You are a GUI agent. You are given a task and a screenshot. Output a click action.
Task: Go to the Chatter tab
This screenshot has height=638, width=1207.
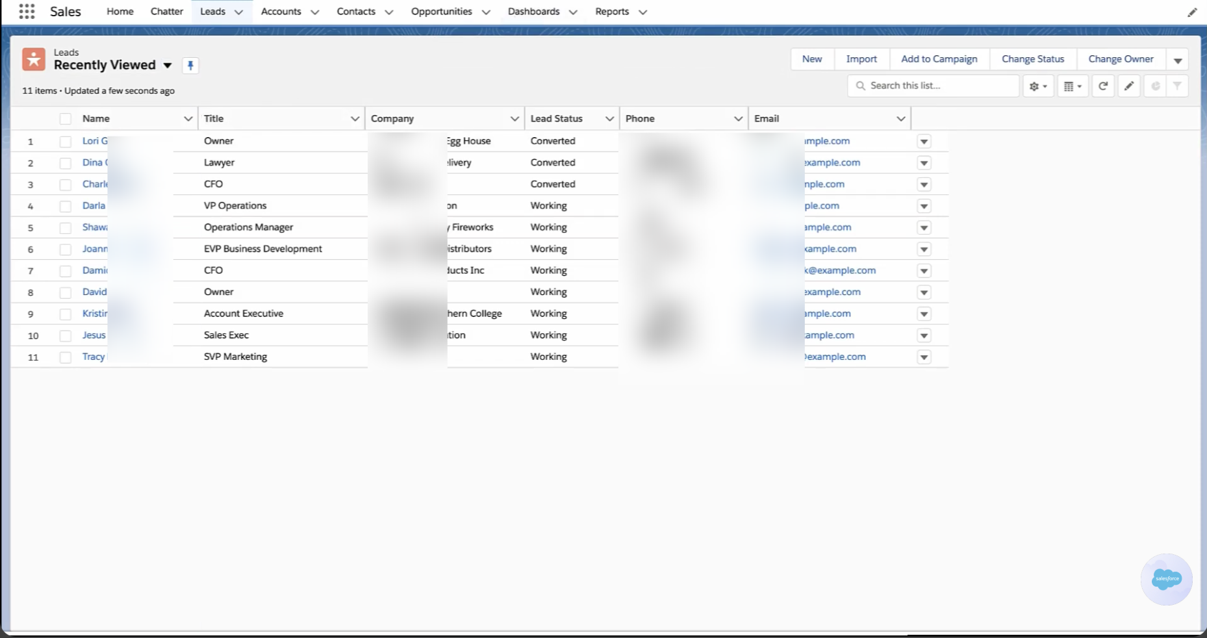coord(167,12)
